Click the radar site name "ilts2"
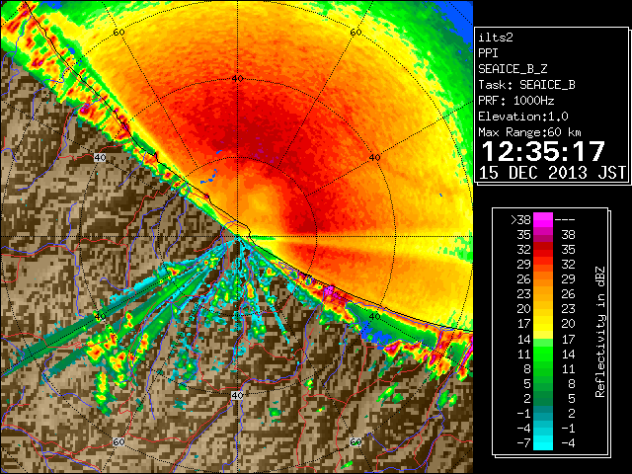632x474 pixels. pyautogui.click(x=496, y=38)
